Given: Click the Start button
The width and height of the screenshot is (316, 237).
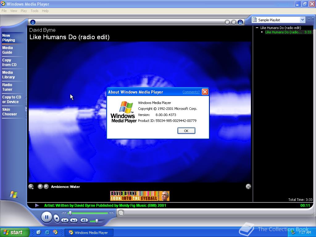Looking at the screenshot, I should (x=15, y=232).
